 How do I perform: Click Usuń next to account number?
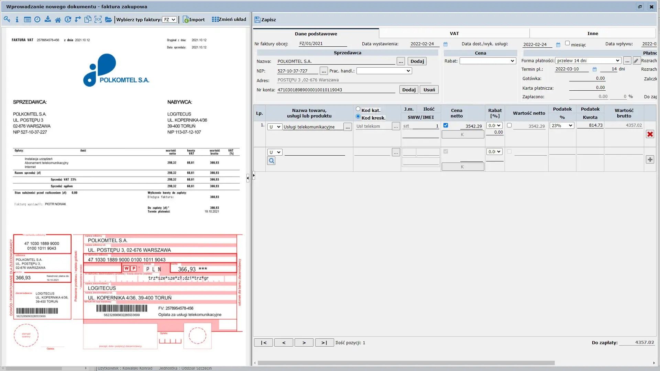click(x=429, y=90)
